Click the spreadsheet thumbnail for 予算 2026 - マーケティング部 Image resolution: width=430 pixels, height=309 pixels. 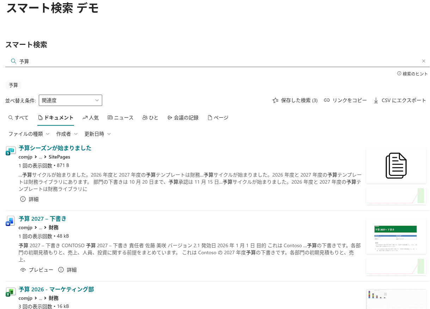click(396, 299)
